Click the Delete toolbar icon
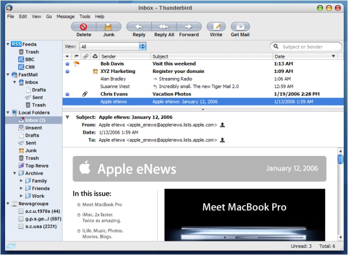Image resolution: width=348 pixels, height=255 pixels. (84, 27)
